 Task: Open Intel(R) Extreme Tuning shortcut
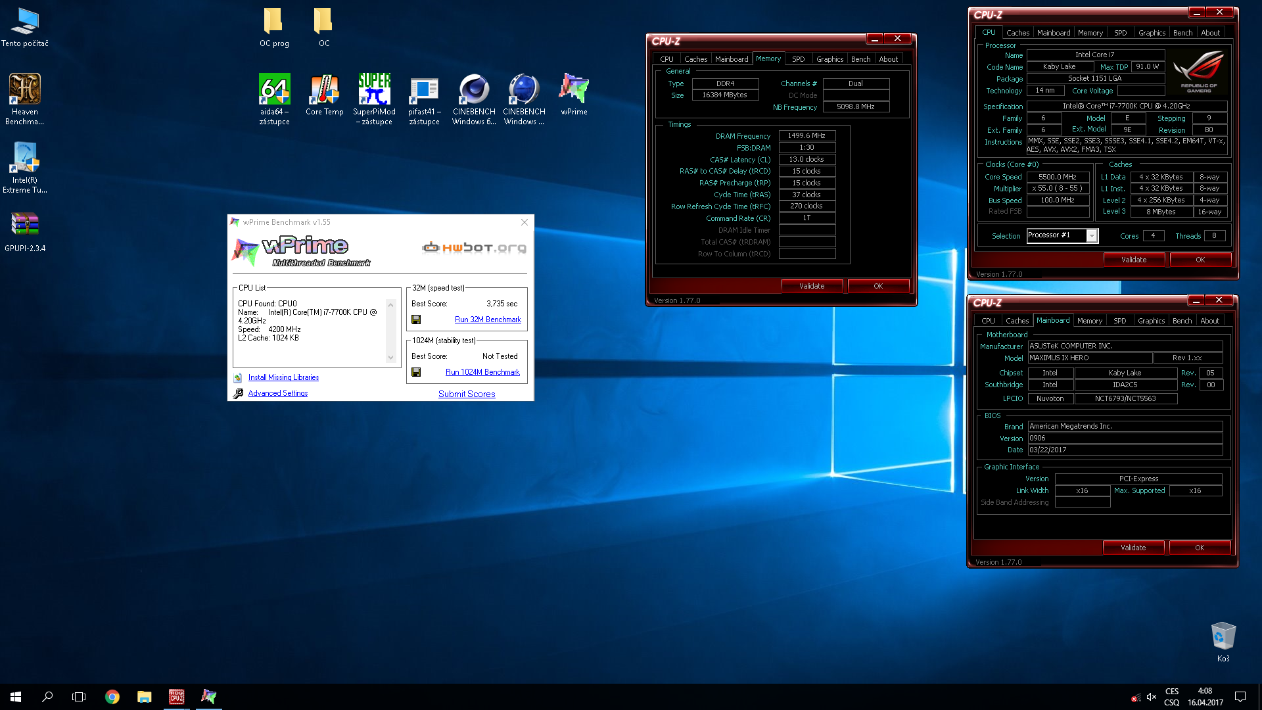(25, 168)
